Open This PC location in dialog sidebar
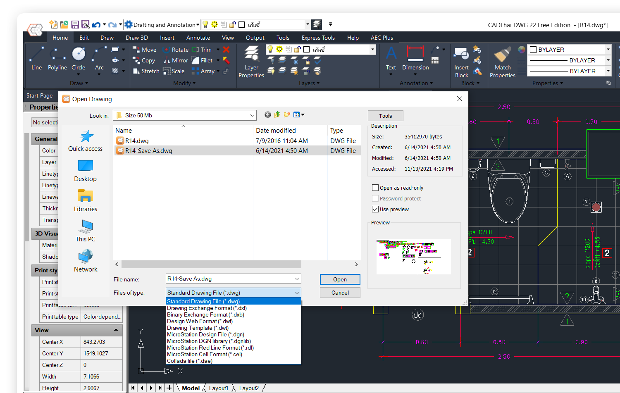The width and height of the screenshot is (620, 393). (86, 231)
